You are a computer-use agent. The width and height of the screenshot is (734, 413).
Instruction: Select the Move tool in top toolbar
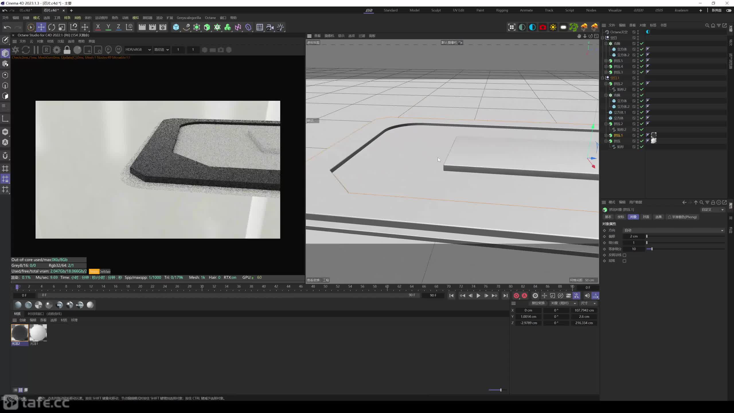point(41,27)
